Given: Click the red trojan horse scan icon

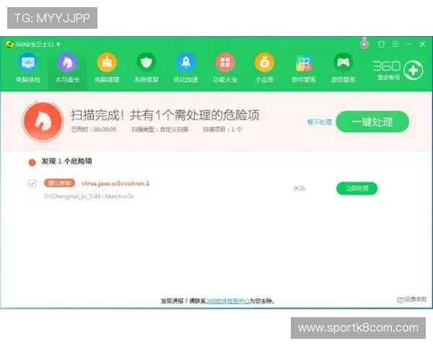Looking at the screenshot, I should click(x=43, y=121).
